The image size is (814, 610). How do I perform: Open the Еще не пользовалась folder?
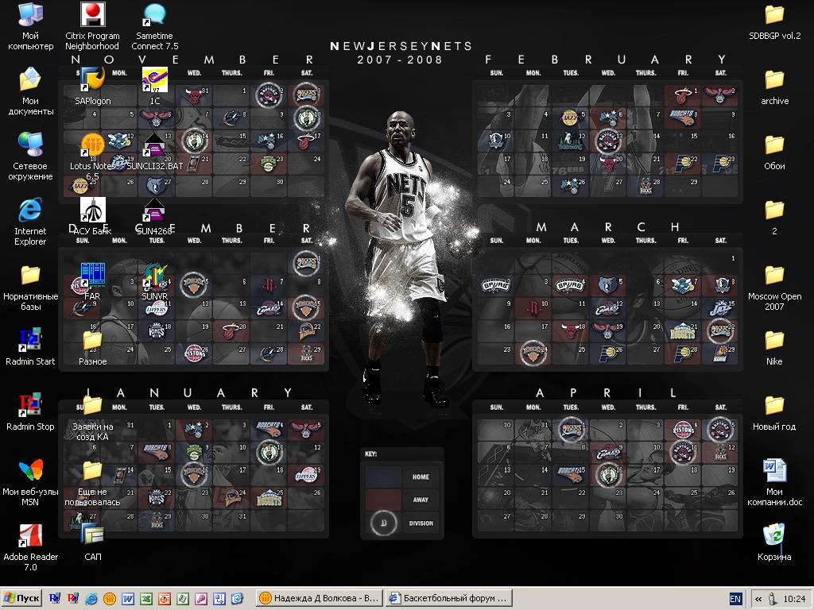point(92,482)
